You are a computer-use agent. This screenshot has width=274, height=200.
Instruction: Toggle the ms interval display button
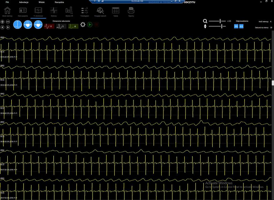tap(28, 25)
